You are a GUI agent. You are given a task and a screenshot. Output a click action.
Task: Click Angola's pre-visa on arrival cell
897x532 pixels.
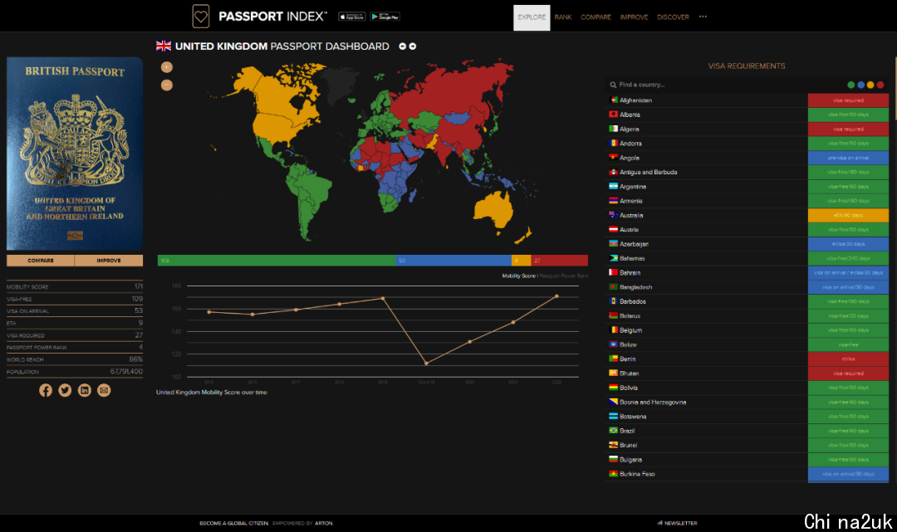[x=848, y=158]
